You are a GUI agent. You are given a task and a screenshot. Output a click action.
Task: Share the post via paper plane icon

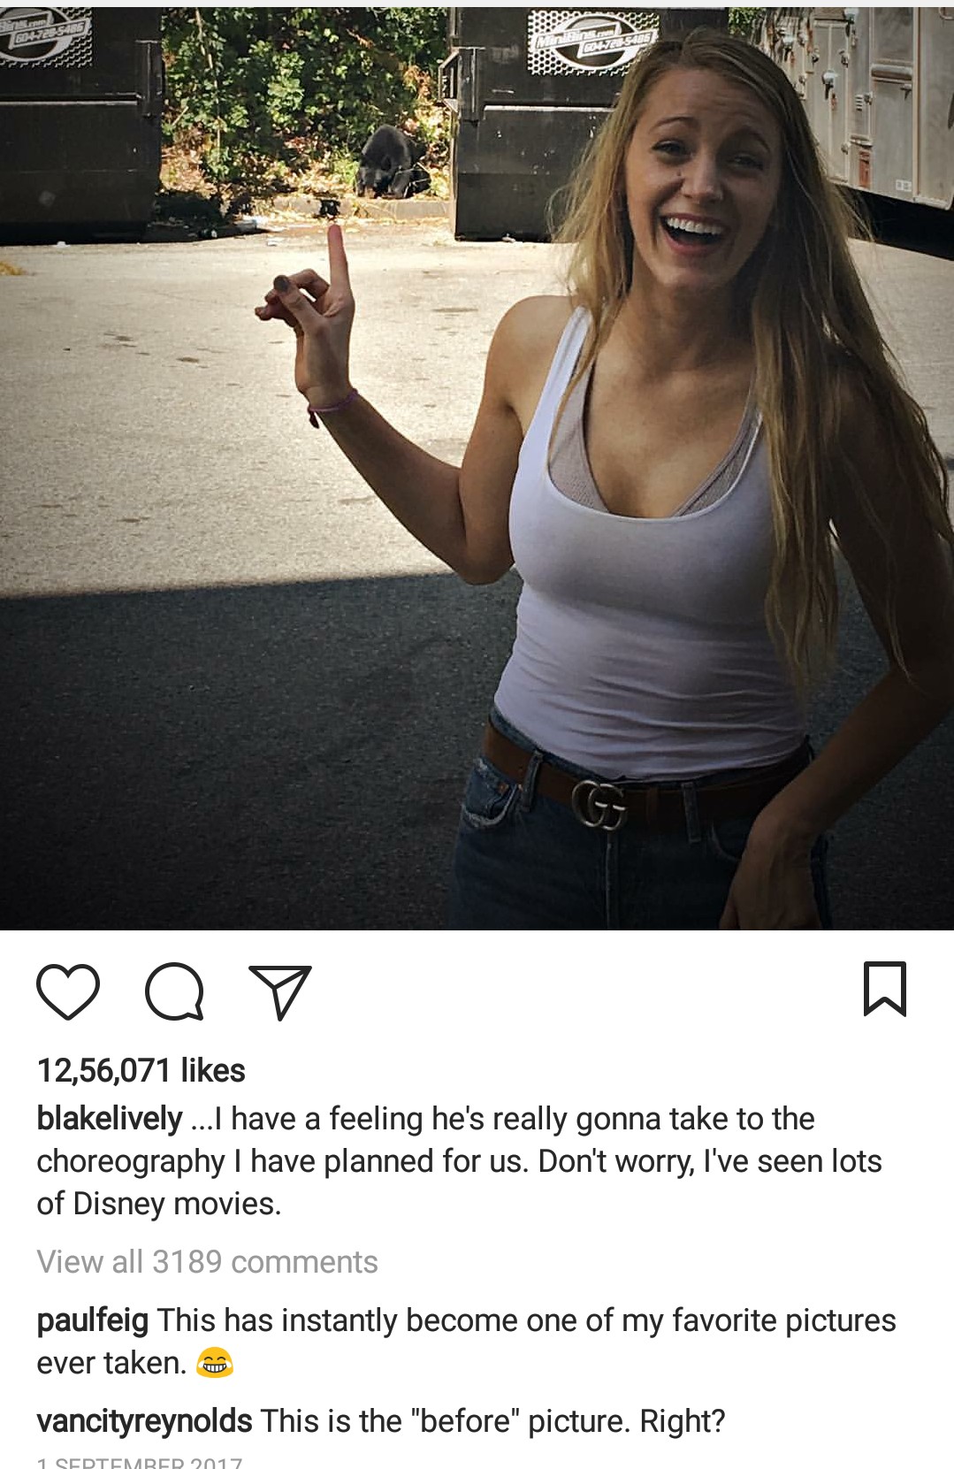click(280, 991)
